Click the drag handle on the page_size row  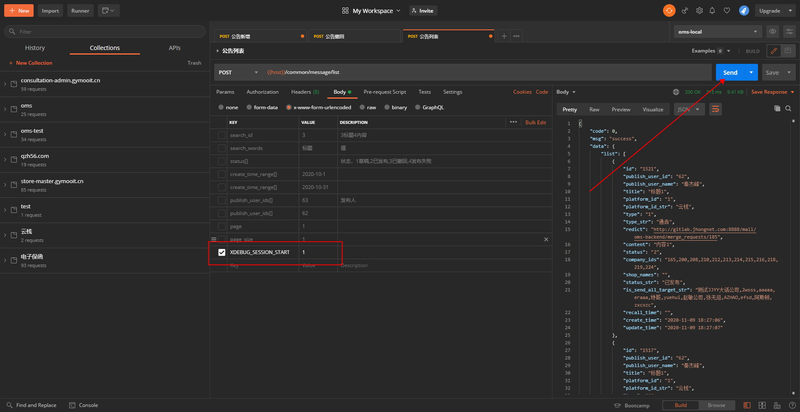213,239
